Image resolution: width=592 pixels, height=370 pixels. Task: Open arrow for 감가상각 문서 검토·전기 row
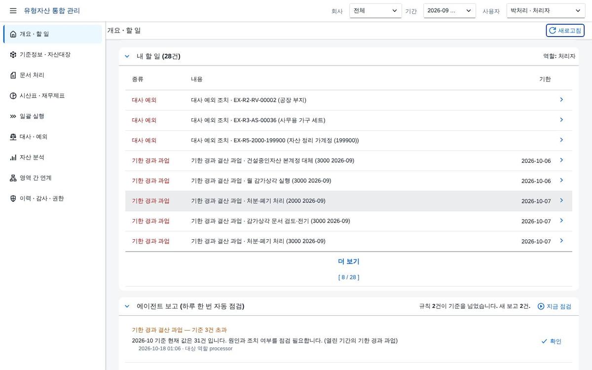pyautogui.click(x=561, y=221)
